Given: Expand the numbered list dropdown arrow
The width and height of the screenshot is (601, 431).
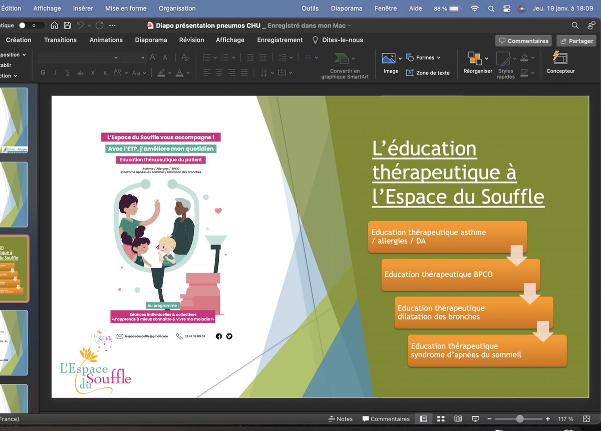Looking at the screenshot, I should pyautogui.click(x=233, y=57).
